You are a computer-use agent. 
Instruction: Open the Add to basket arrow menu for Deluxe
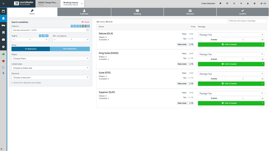pyautogui.click(x=262, y=44)
